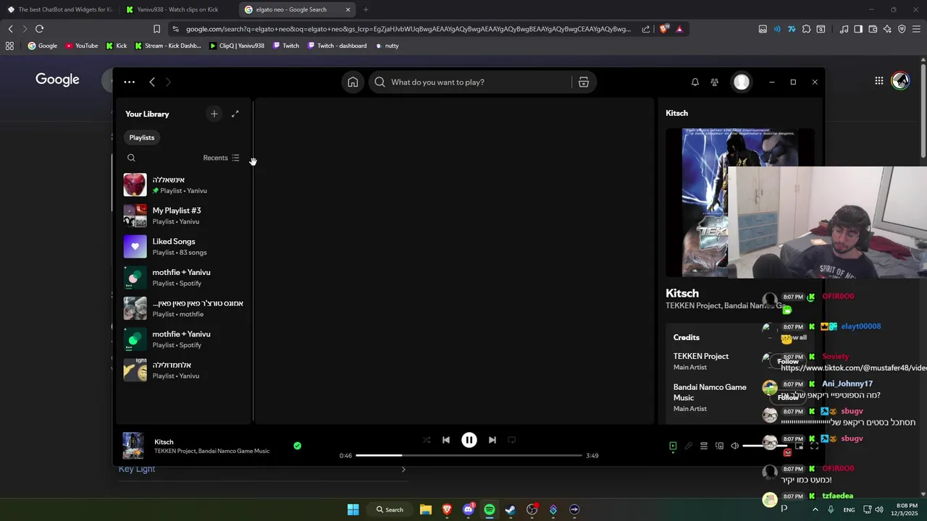Open Spotify What's New notifications bell

[x=695, y=82]
